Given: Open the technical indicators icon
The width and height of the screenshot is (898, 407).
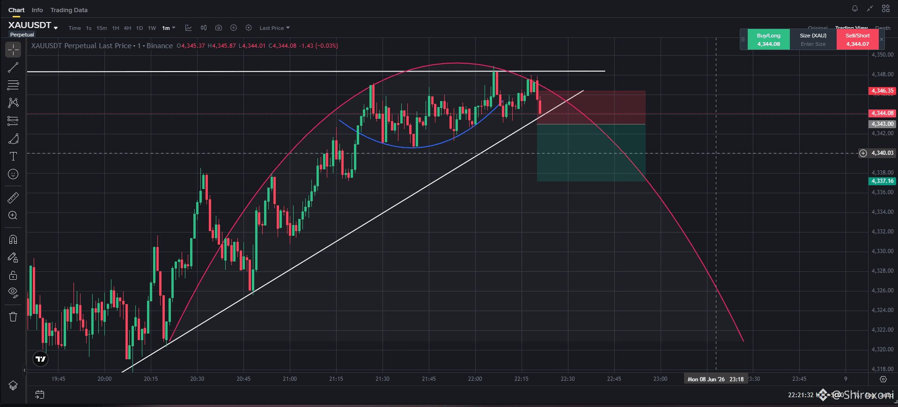Looking at the screenshot, I should [x=189, y=28].
